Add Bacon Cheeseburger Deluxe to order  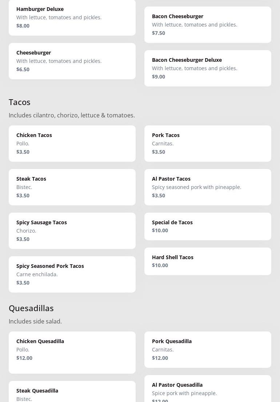pyautogui.click(x=208, y=68)
